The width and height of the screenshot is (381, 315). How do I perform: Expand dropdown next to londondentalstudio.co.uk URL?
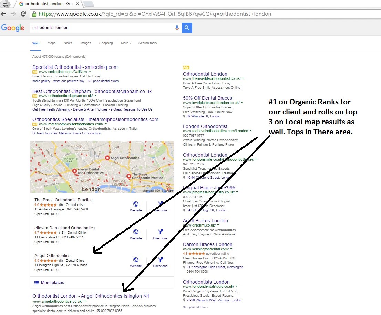[x=236, y=286]
